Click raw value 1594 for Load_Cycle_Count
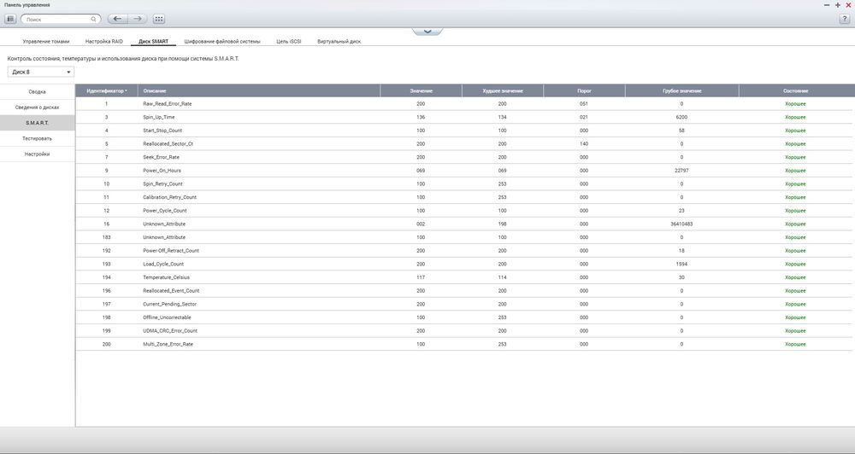 click(x=681, y=264)
